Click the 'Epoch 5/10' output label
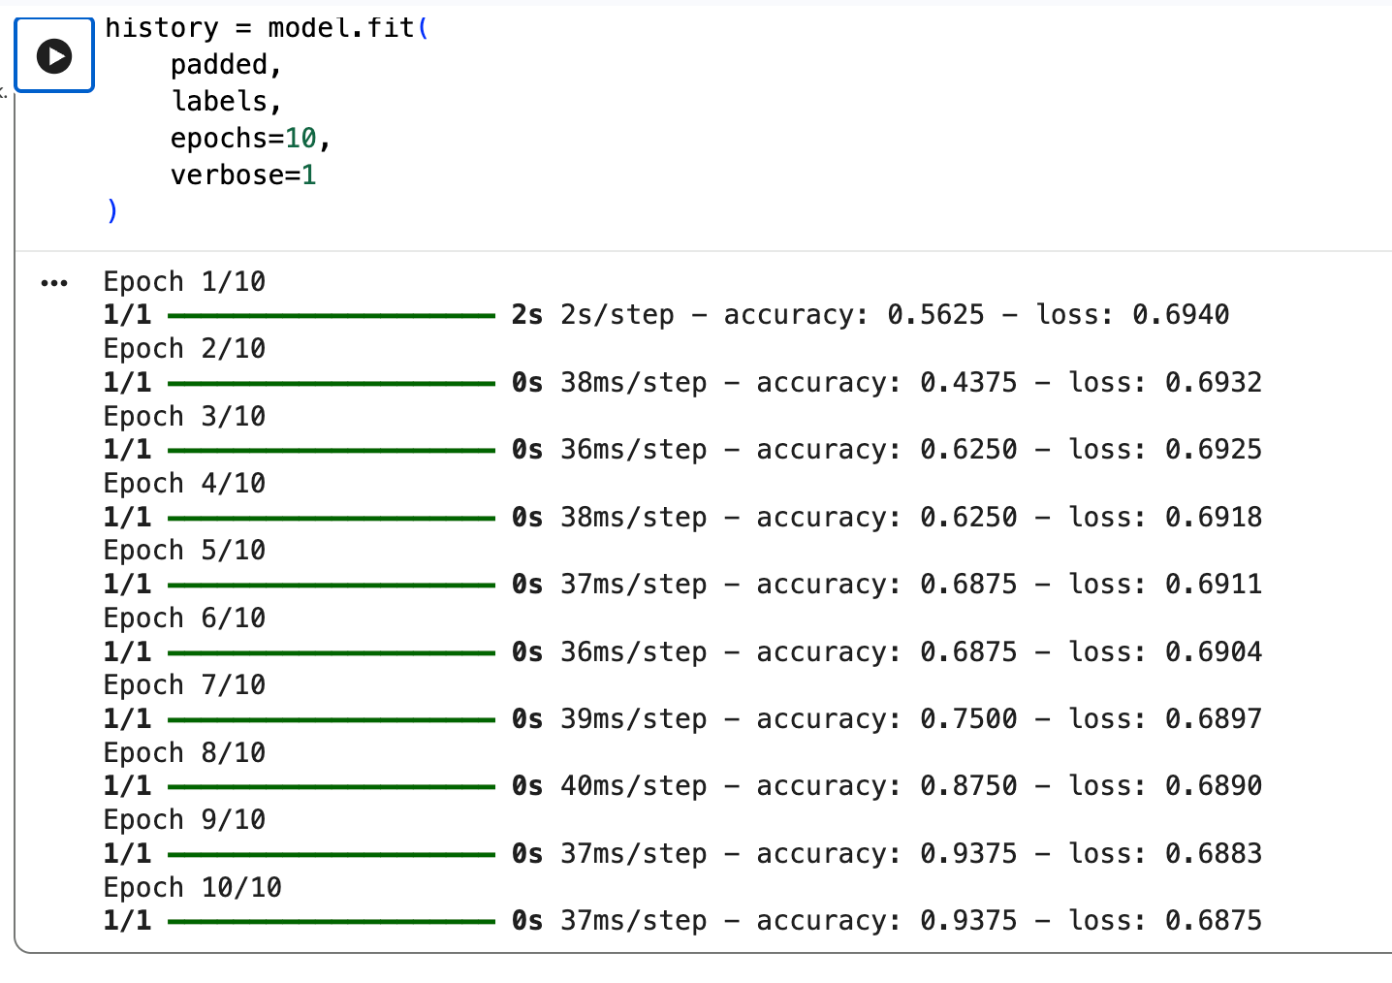 click(184, 551)
